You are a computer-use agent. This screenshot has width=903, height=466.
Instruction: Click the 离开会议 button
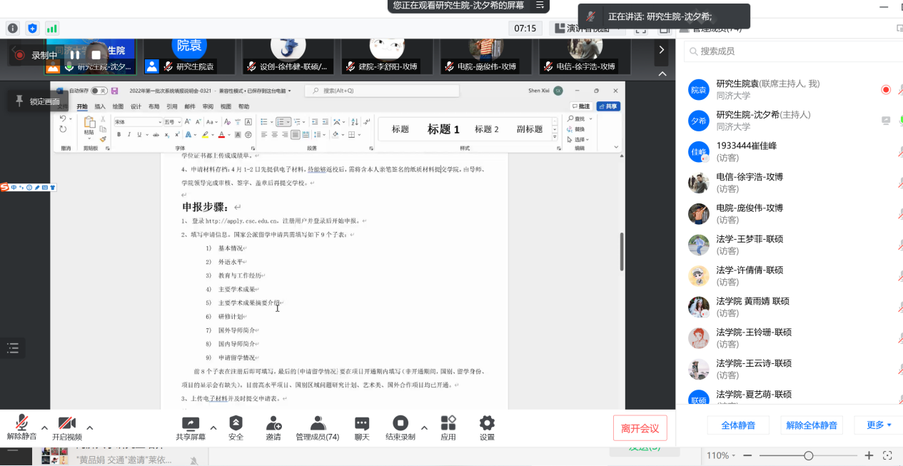click(x=640, y=428)
